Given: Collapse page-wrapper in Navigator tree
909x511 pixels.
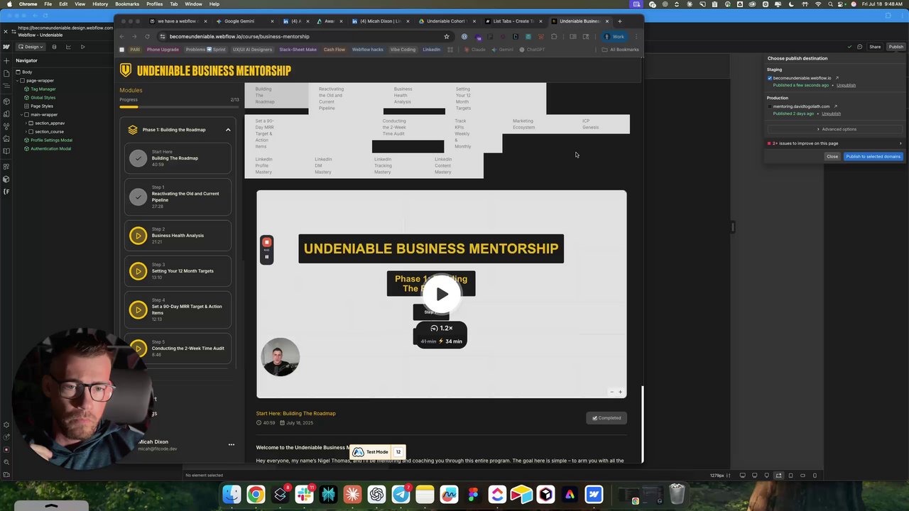Looking at the screenshot, I should click(18, 81).
